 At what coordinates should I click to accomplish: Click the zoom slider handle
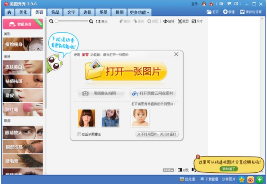click(x=57, y=21)
